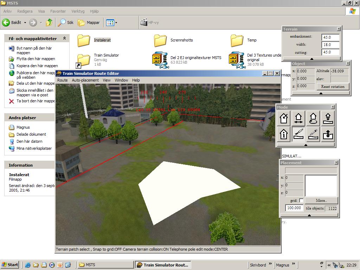Select the Screnshotts folder icon
Image resolution: width=360 pixels, height=270 pixels.
160,40
